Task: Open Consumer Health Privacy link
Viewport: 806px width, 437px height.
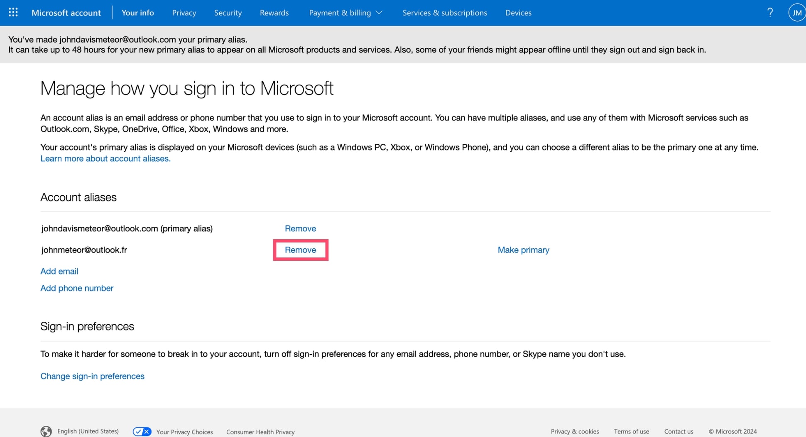Action: pyautogui.click(x=260, y=432)
